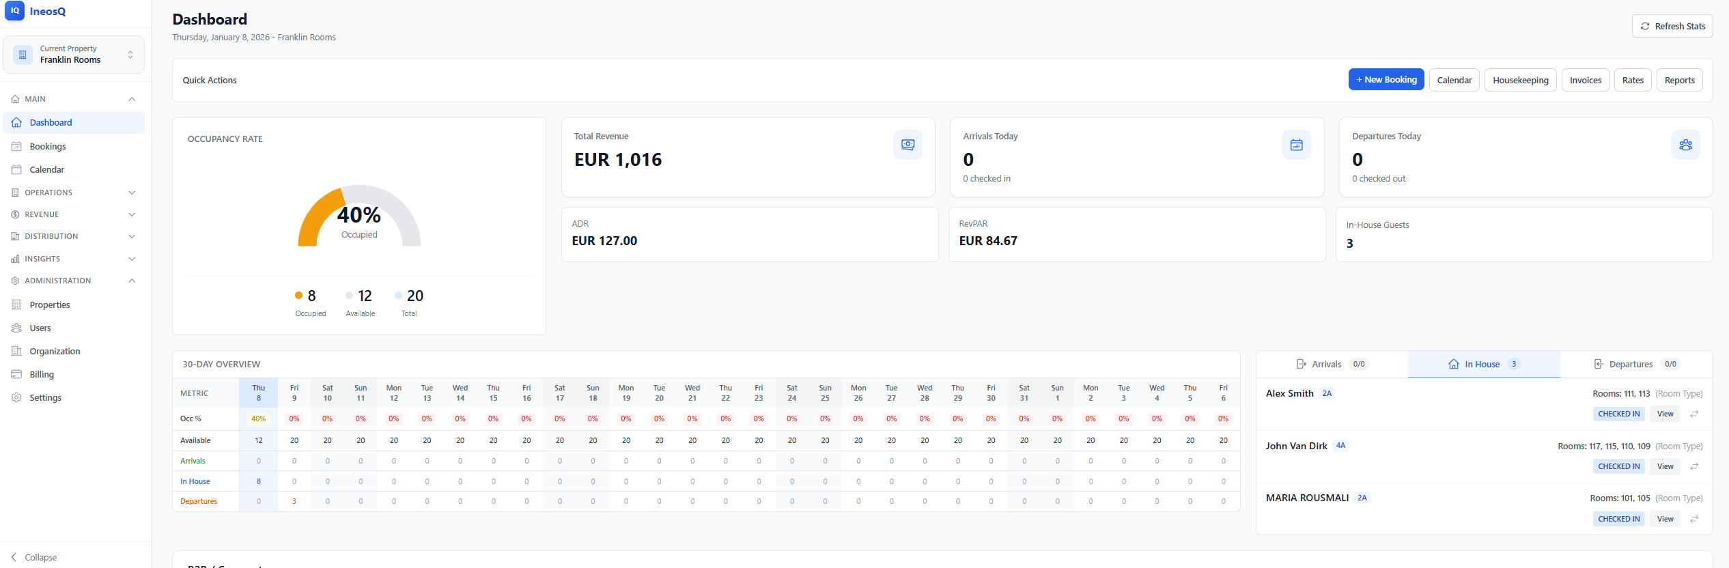
Task: Collapse the sidebar
Action: (x=34, y=557)
